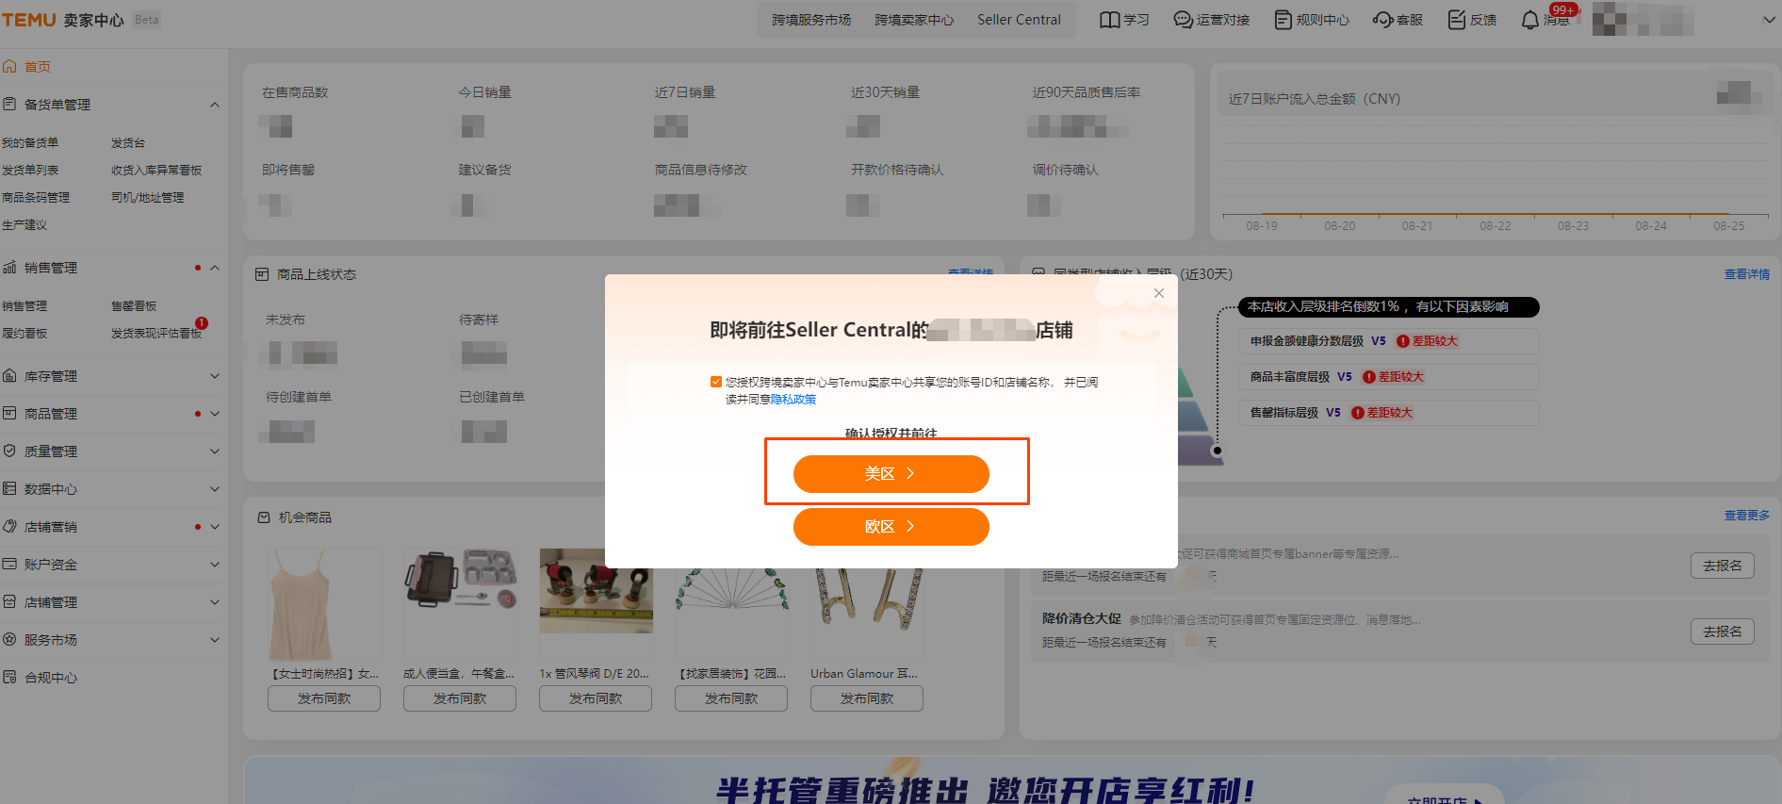Click 发布同款 under Urban Glamour

point(867,698)
